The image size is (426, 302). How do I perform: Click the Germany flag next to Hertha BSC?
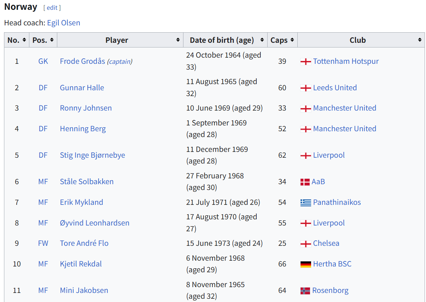coord(306,264)
